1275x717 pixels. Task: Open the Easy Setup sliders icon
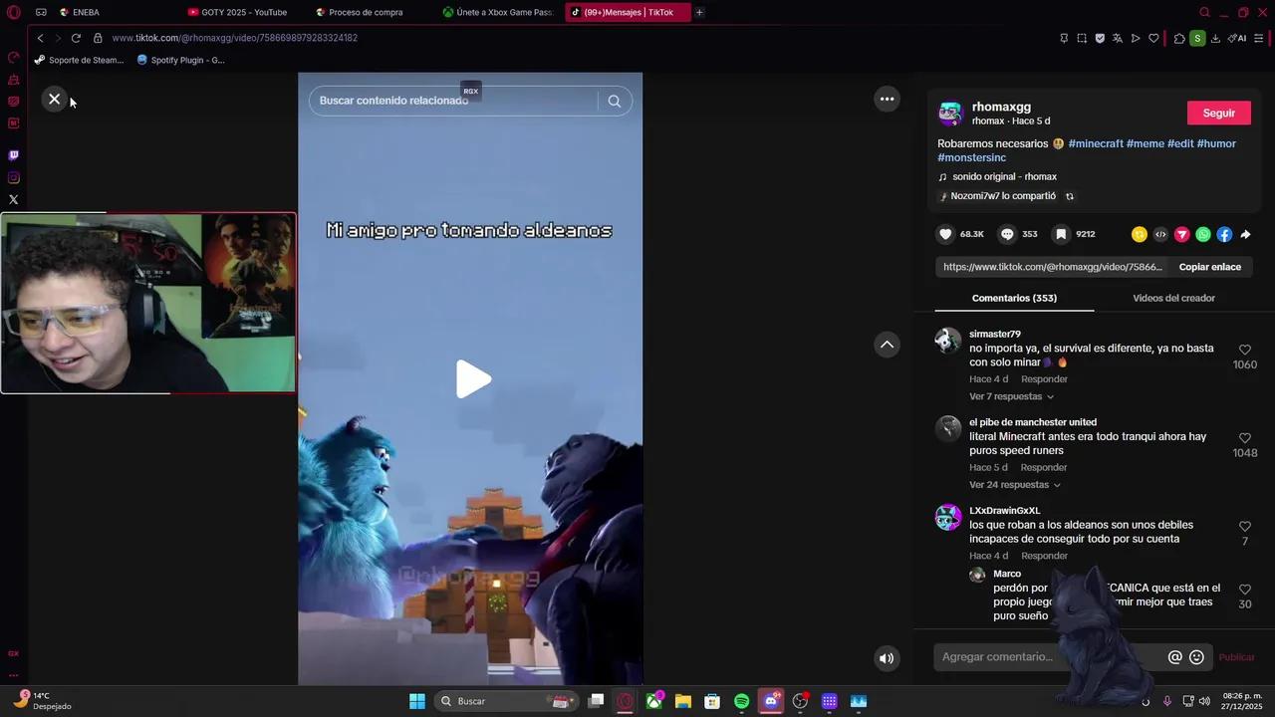tap(1259, 38)
